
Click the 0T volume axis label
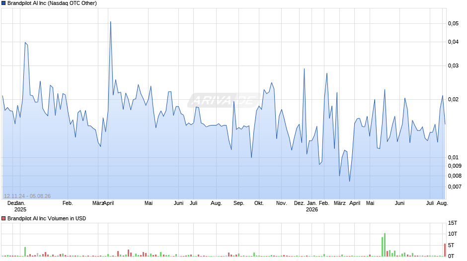(x=451, y=256)
